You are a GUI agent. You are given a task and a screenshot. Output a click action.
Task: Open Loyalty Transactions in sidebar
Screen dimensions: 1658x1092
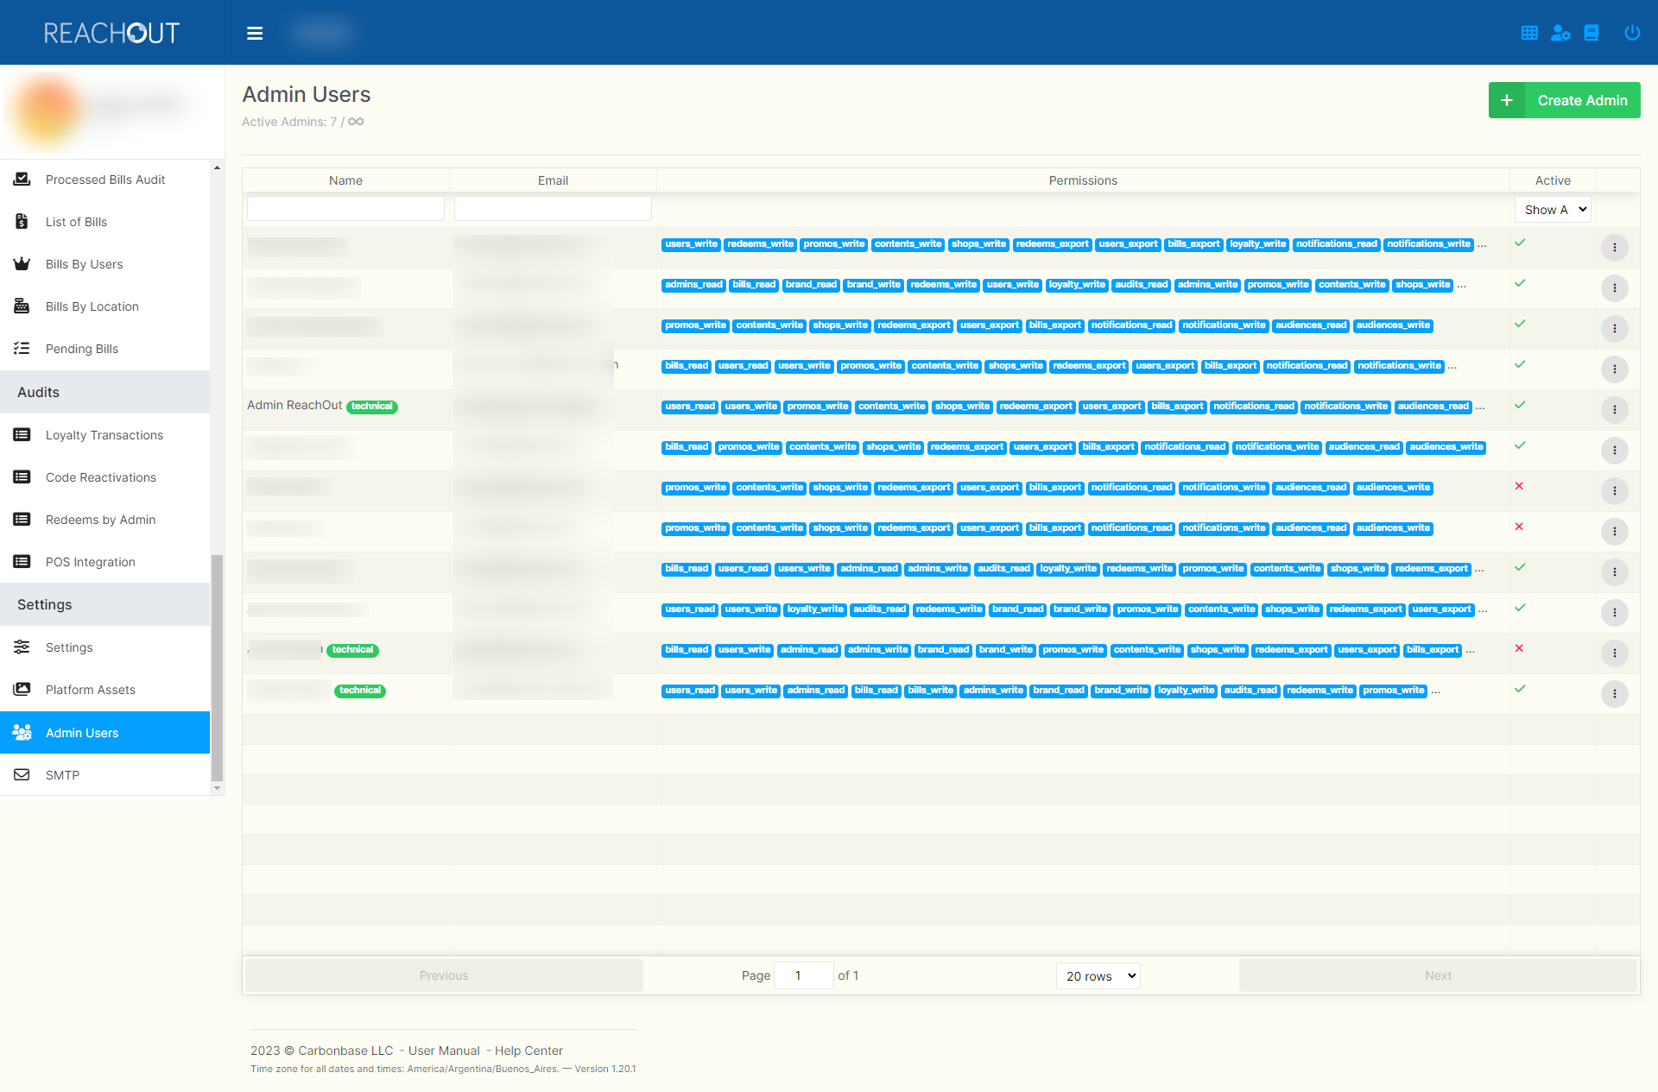coord(104,435)
